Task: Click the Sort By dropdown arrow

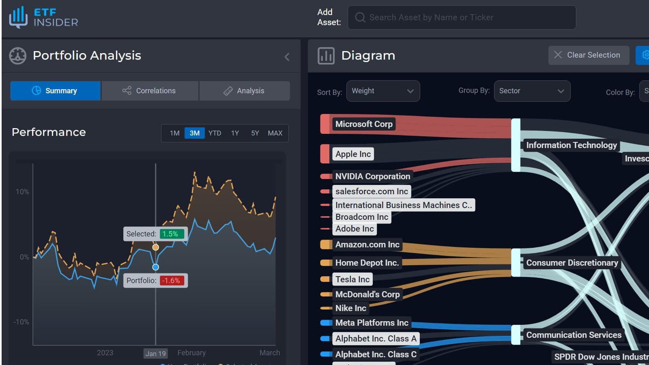Action: tap(410, 91)
